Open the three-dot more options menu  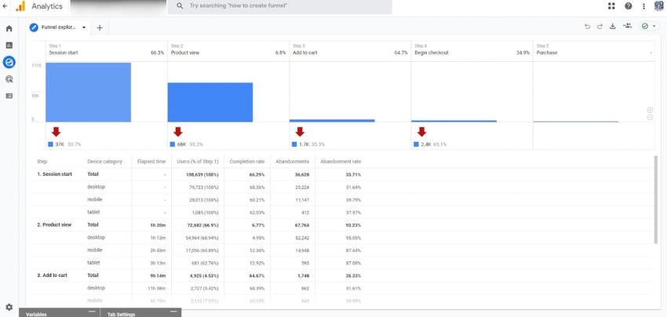[x=643, y=6]
